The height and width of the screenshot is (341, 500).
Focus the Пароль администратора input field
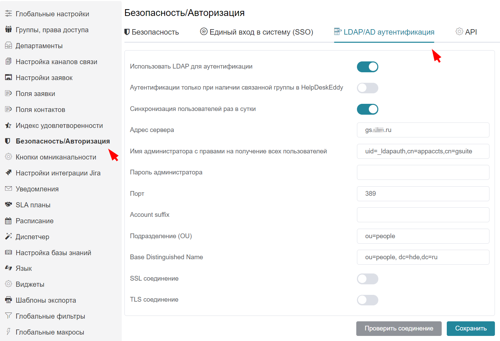pyautogui.click(x=423, y=172)
